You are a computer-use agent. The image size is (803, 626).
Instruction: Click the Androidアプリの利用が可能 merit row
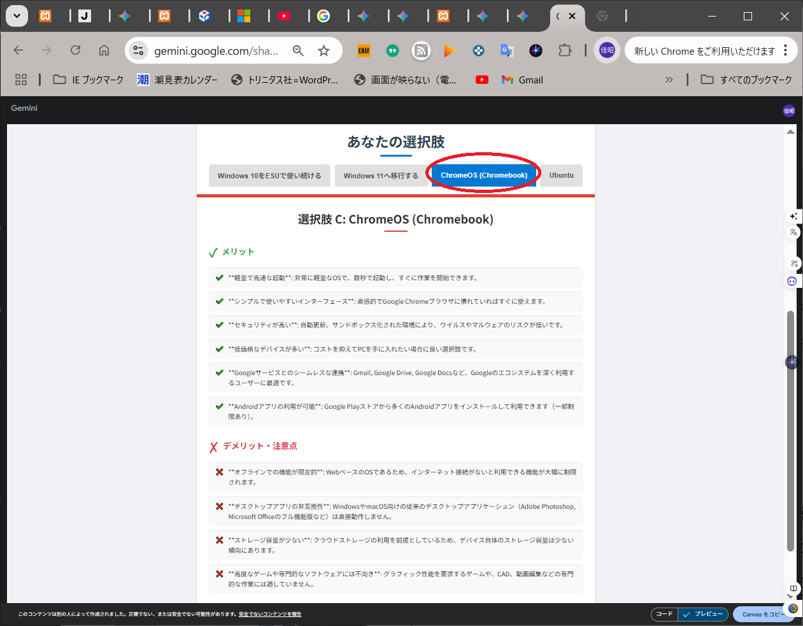click(395, 411)
